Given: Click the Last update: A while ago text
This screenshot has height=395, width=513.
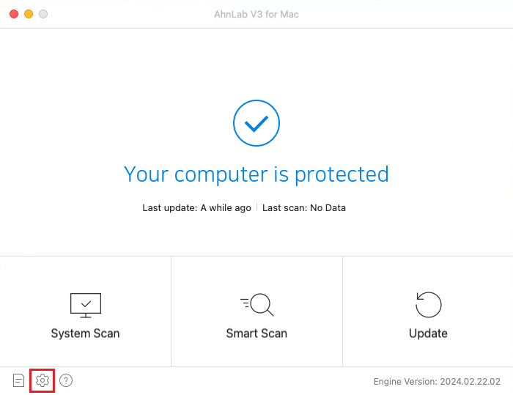Looking at the screenshot, I should tap(196, 208).
